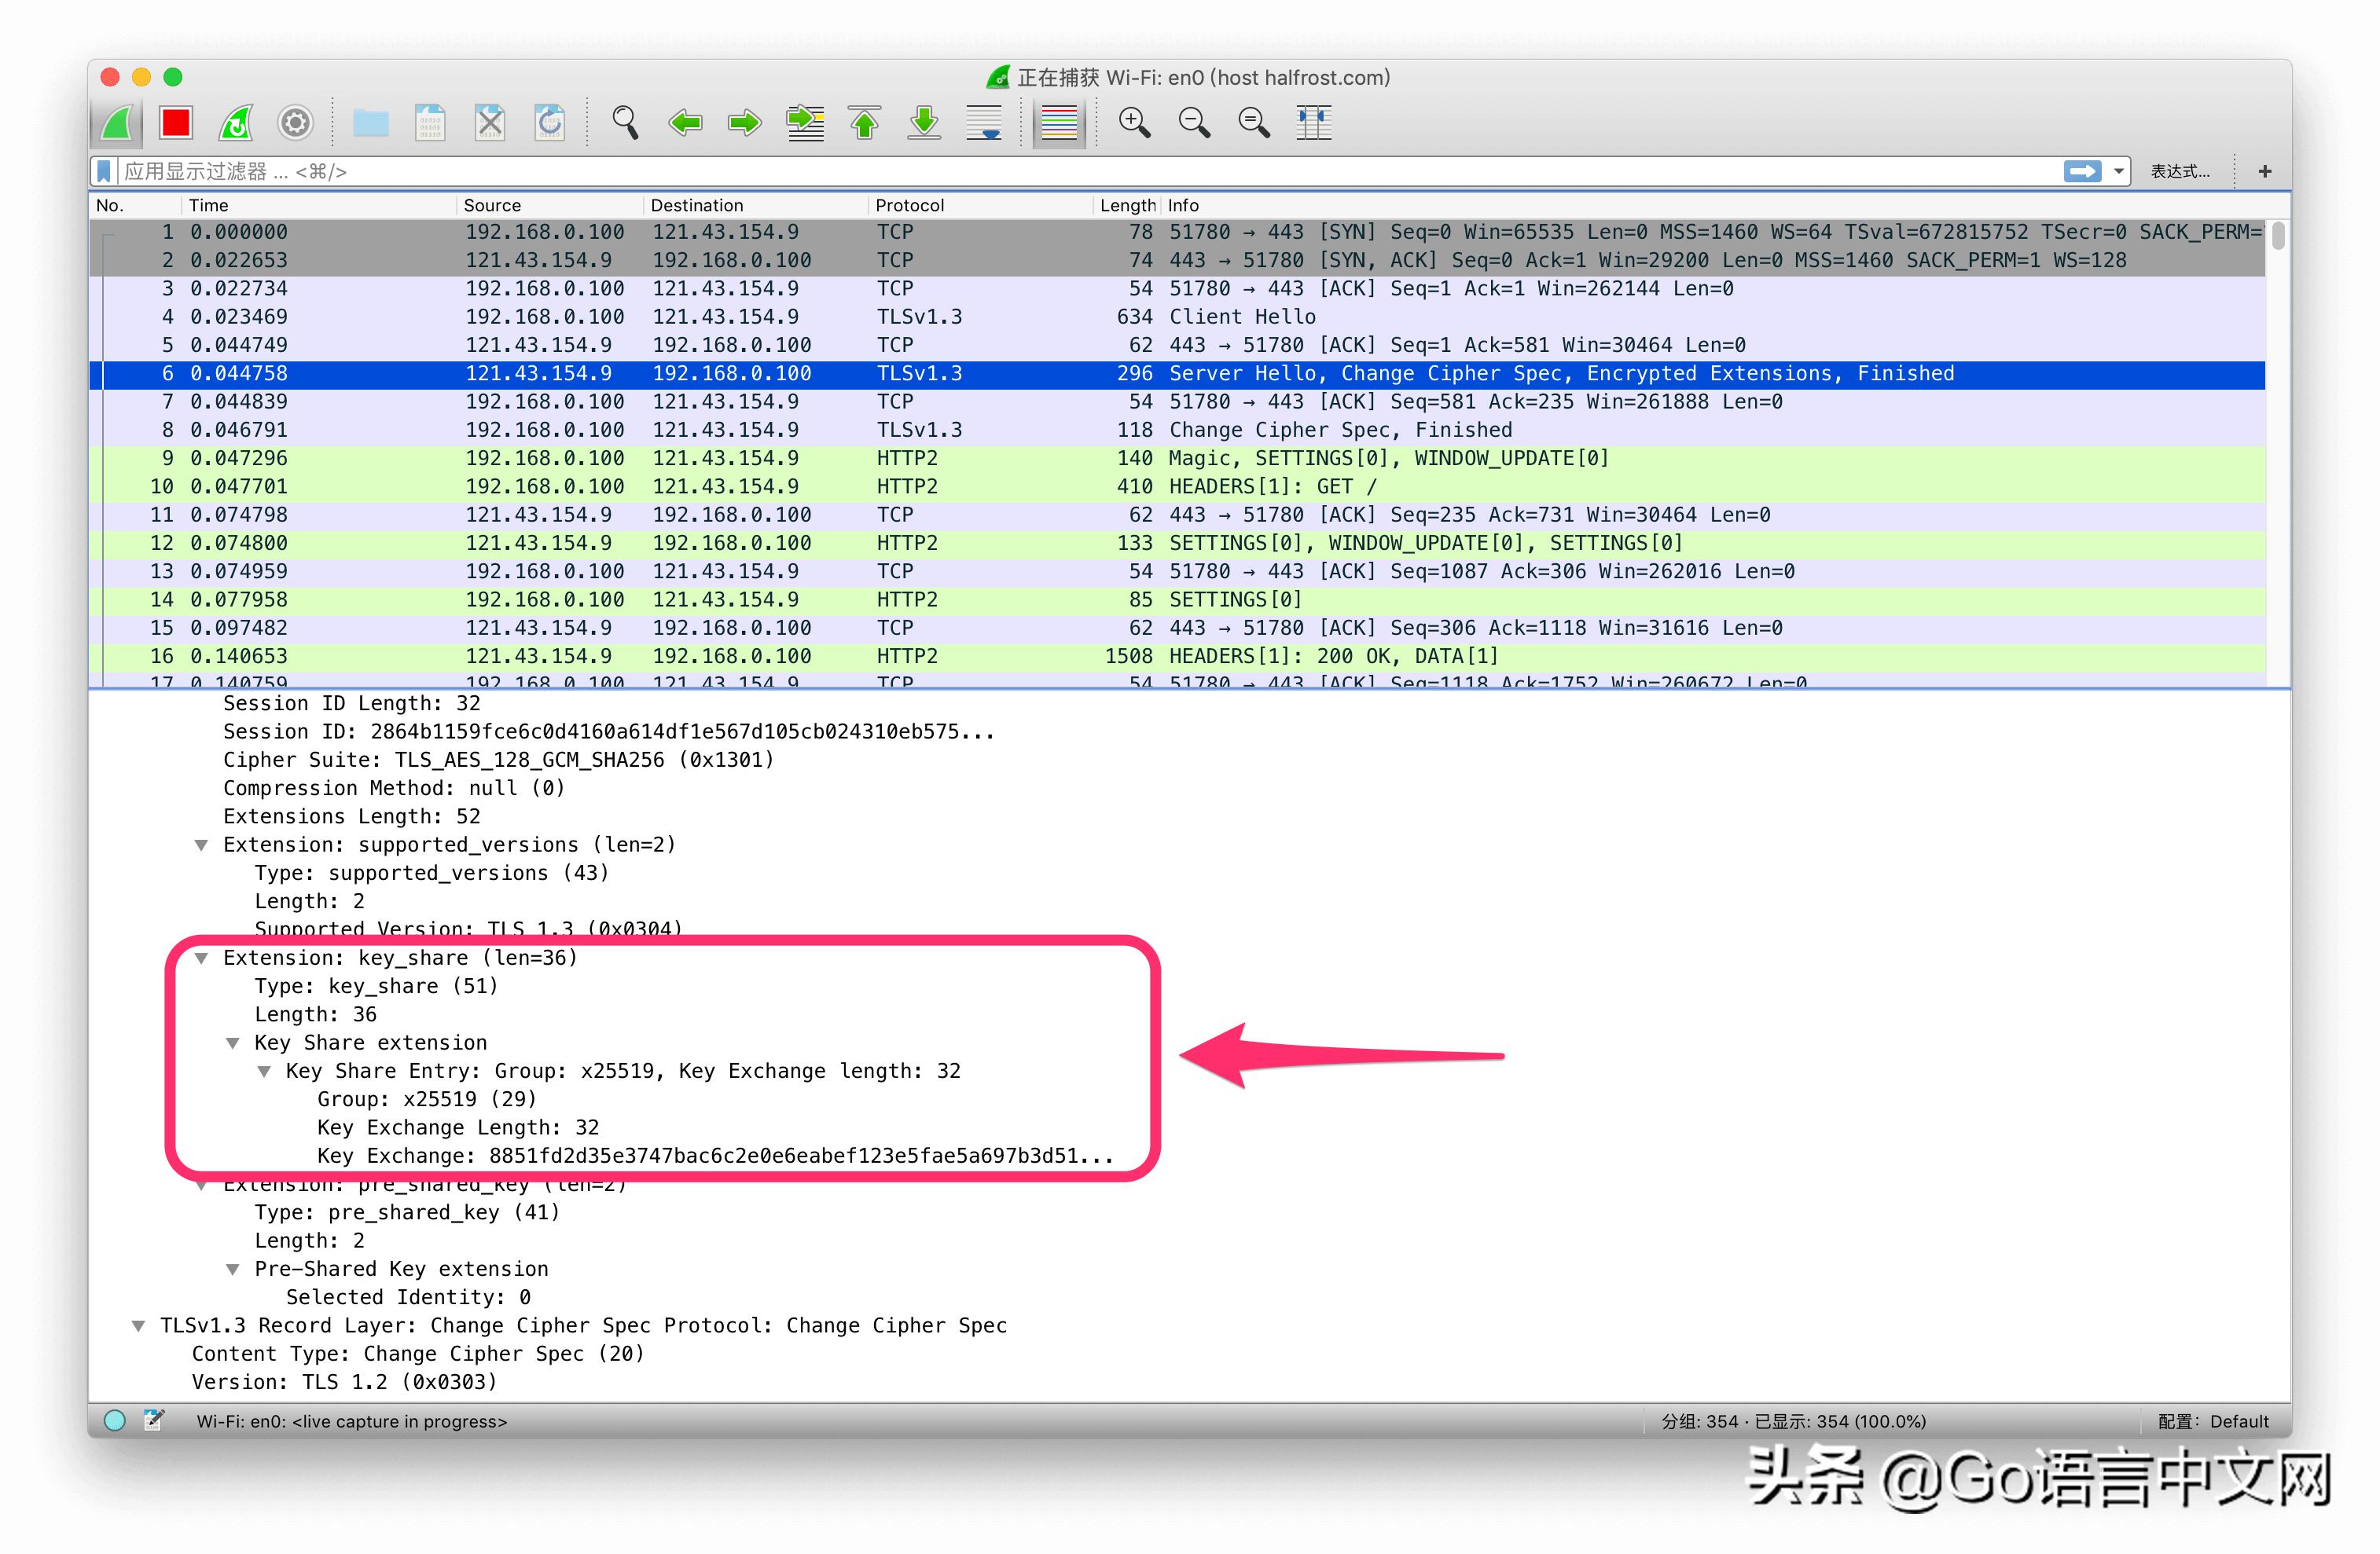Sort packets by Source column
The height and width of the screenshot is (1554, 2380).
[x=492, y=205]
